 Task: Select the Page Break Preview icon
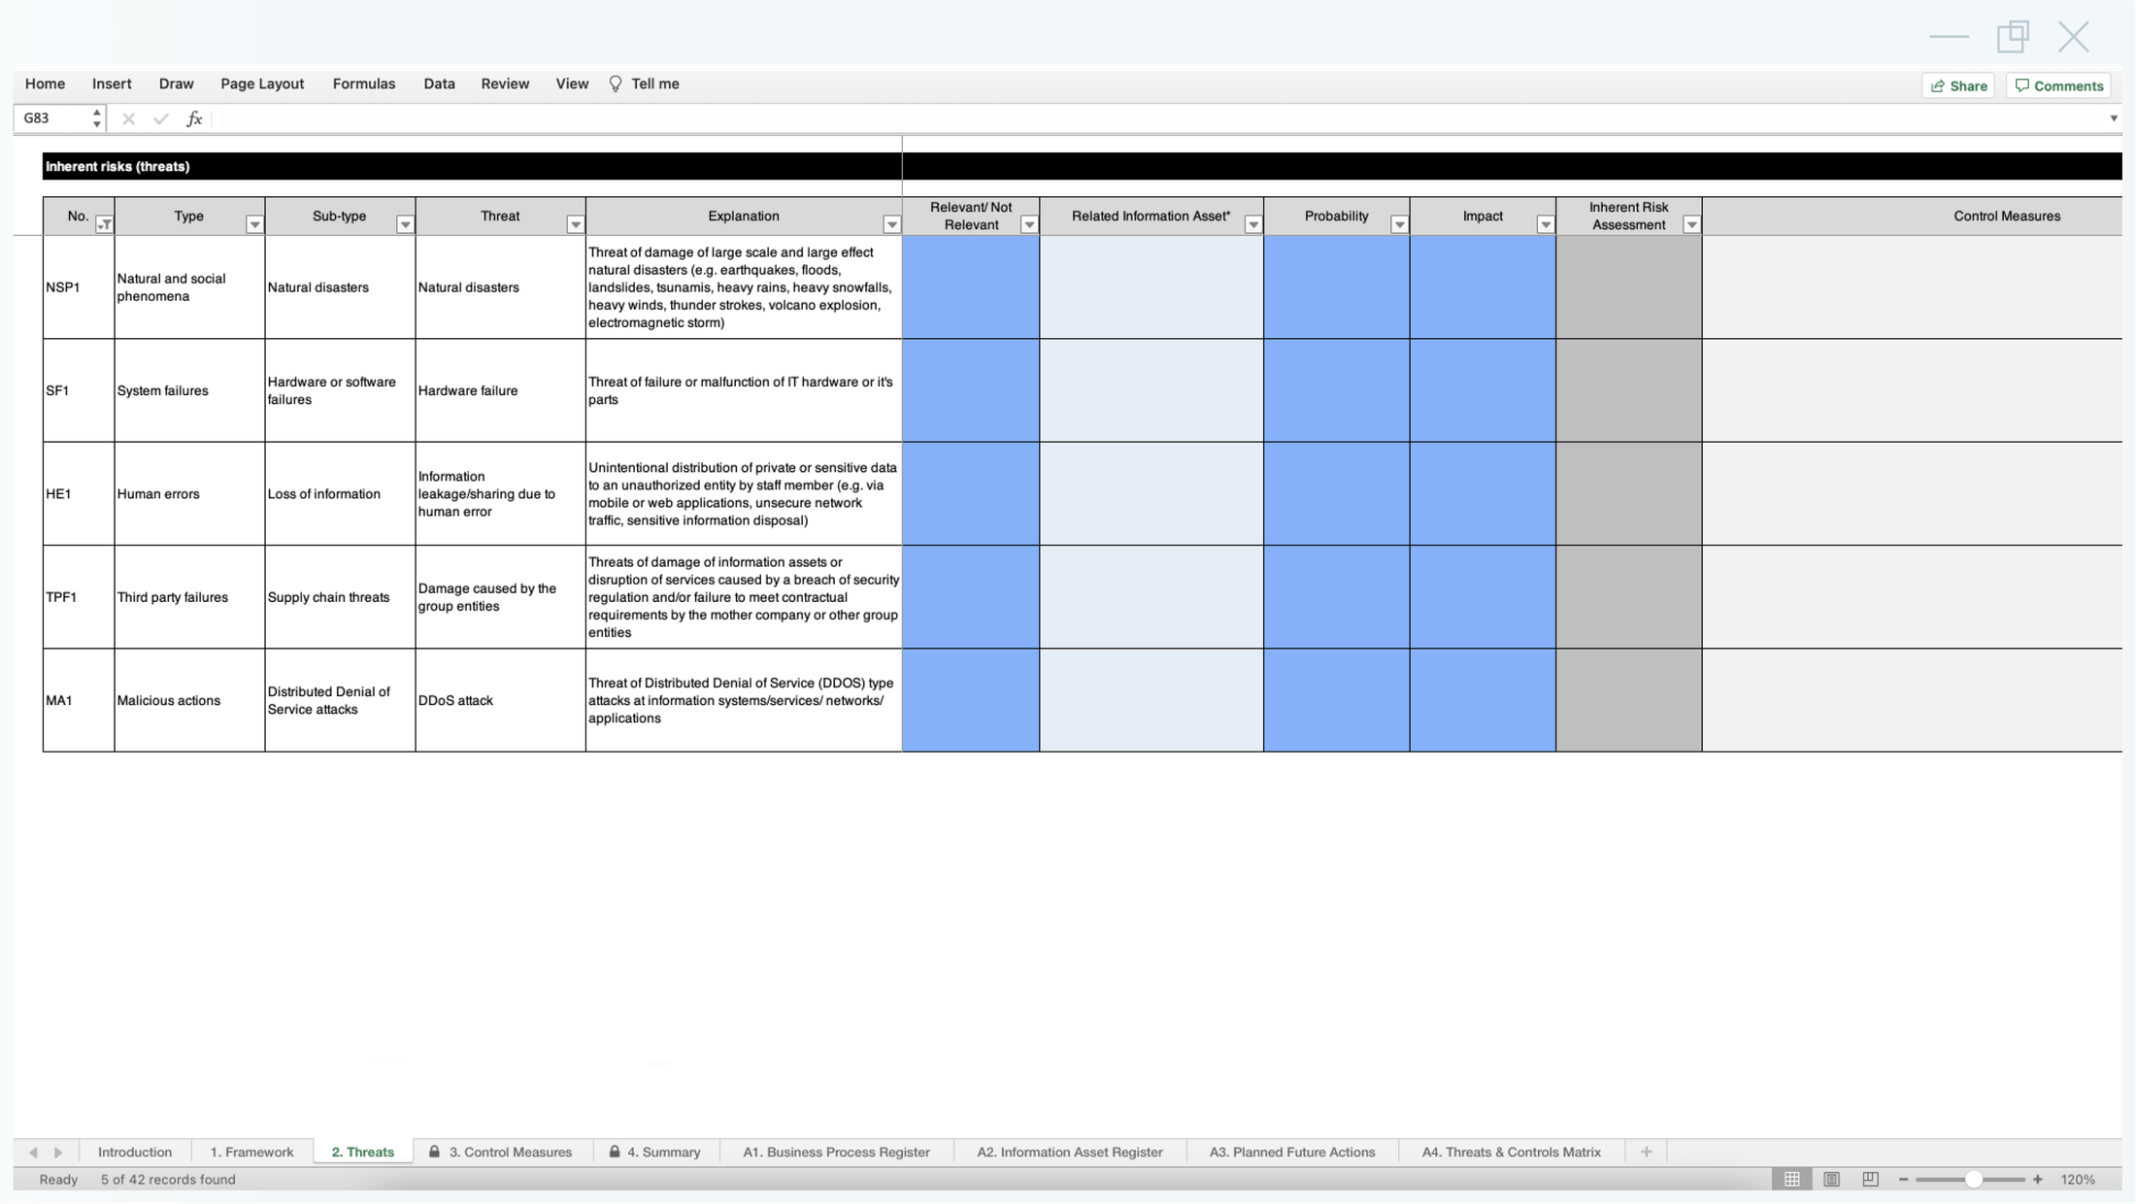tap(1869, 1179)
